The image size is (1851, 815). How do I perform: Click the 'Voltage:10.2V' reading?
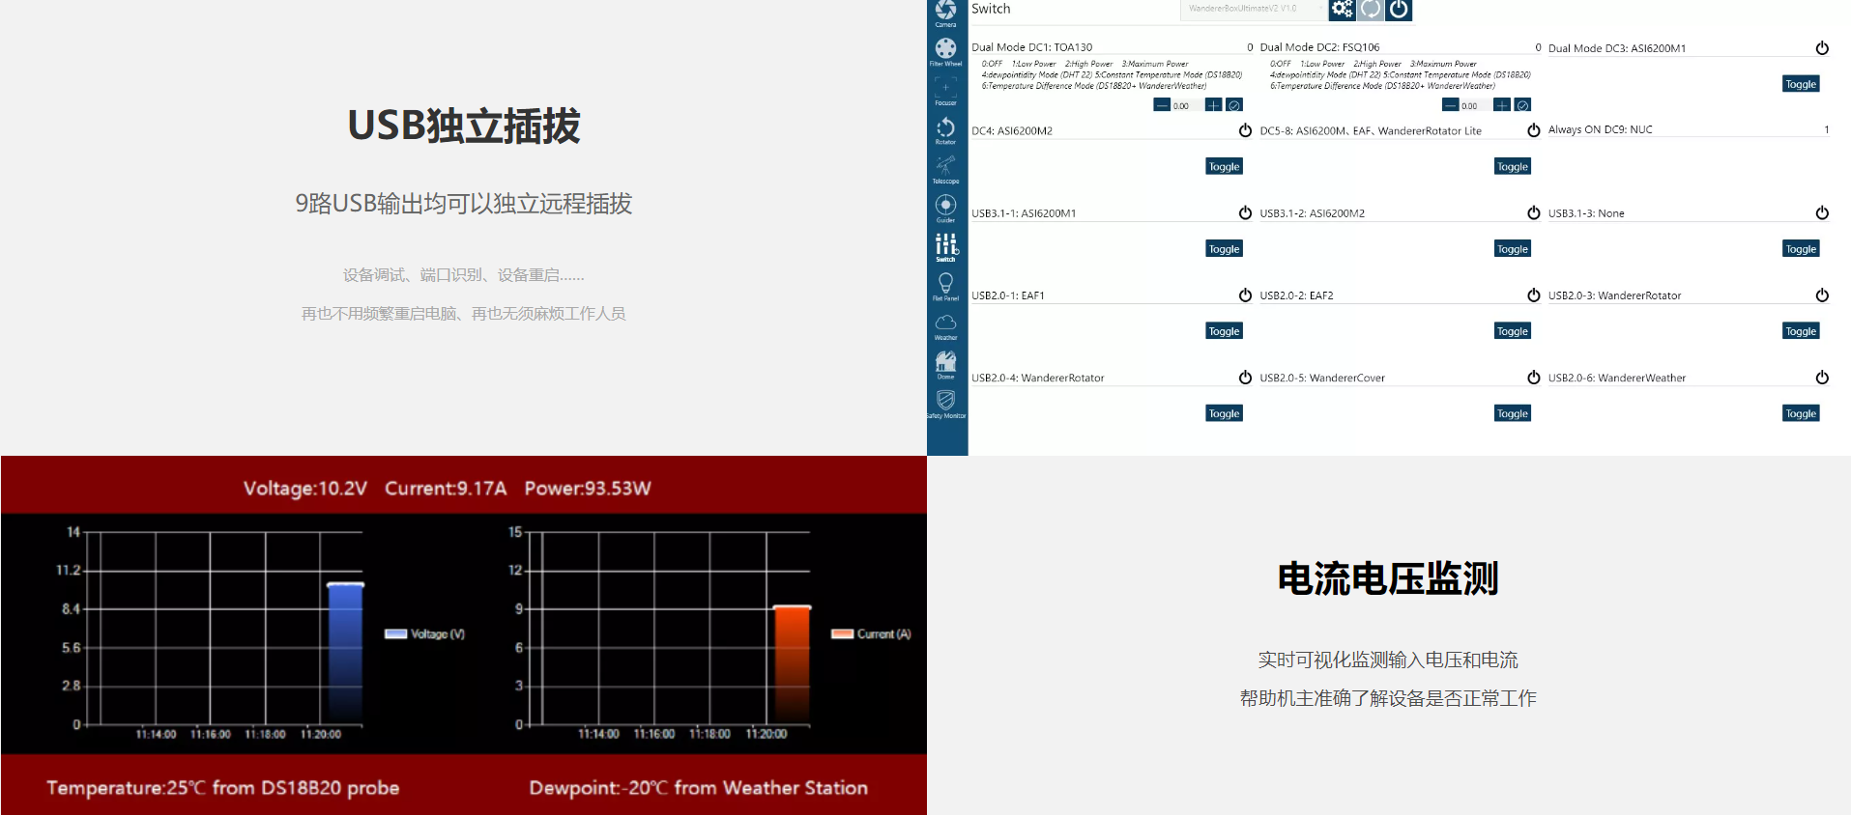click(305, 488)
